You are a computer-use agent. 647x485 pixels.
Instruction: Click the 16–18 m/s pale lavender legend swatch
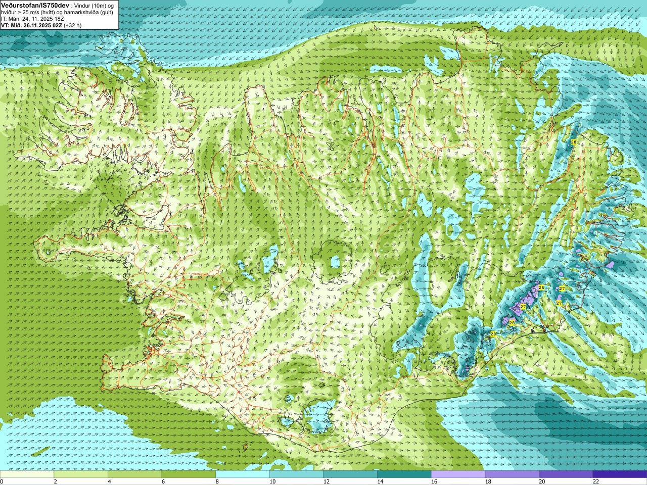[458, 474]
